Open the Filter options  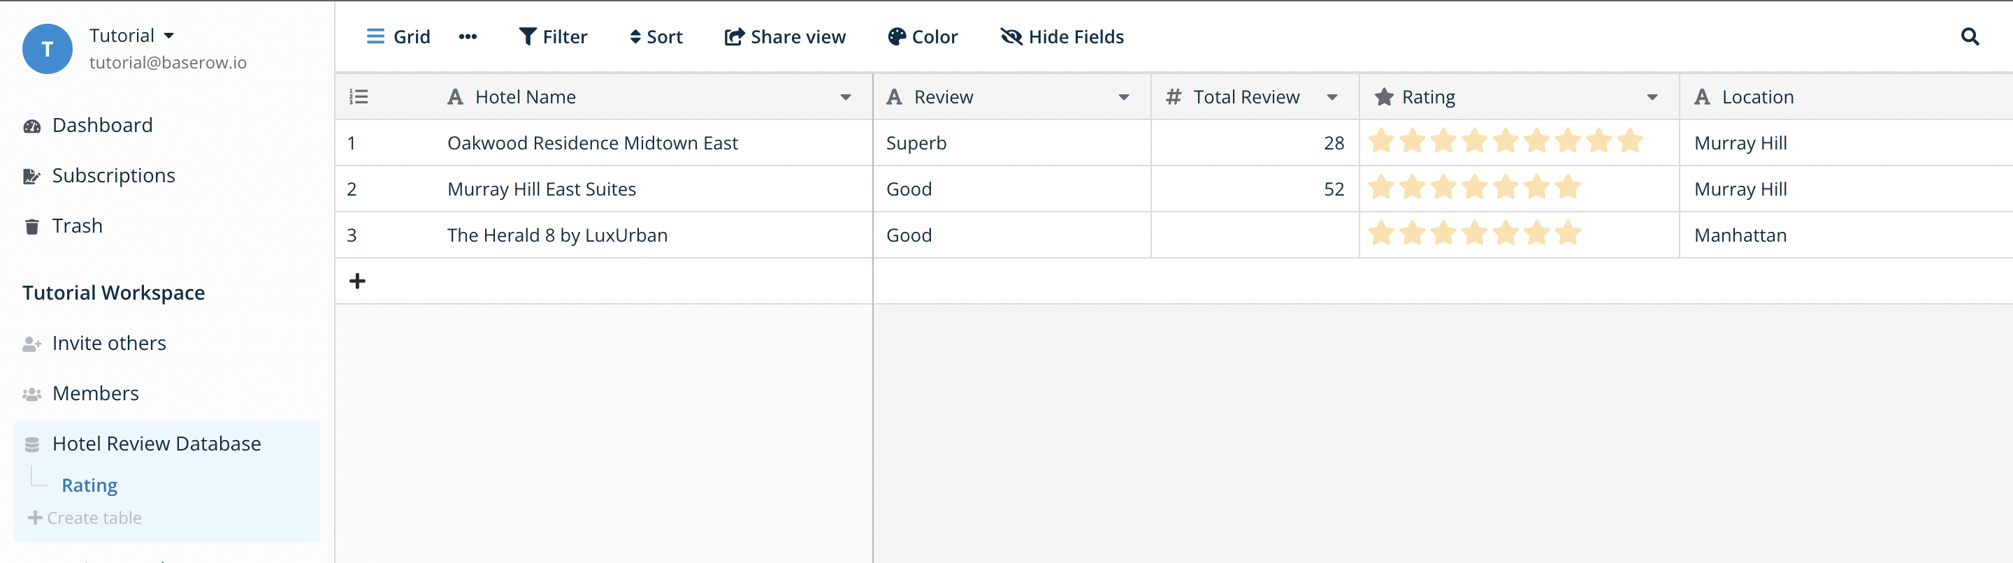pyautogui.click(x=554, y=36)
